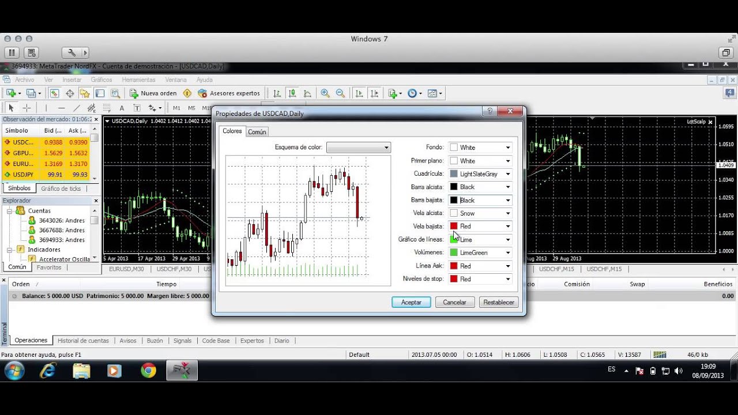The width and height of the screenshot is (738, 415).
Task: Open the Gráficos menu
Action: [101, 80]
